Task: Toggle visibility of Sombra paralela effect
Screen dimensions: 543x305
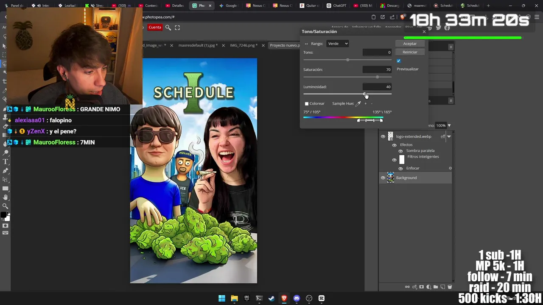Action: (400, 151)
